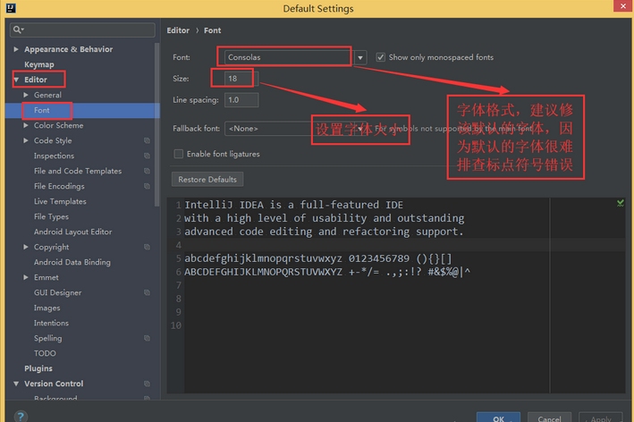Open the Fallback font combo box
Screen dimensions: 634x422
point(295,129)
